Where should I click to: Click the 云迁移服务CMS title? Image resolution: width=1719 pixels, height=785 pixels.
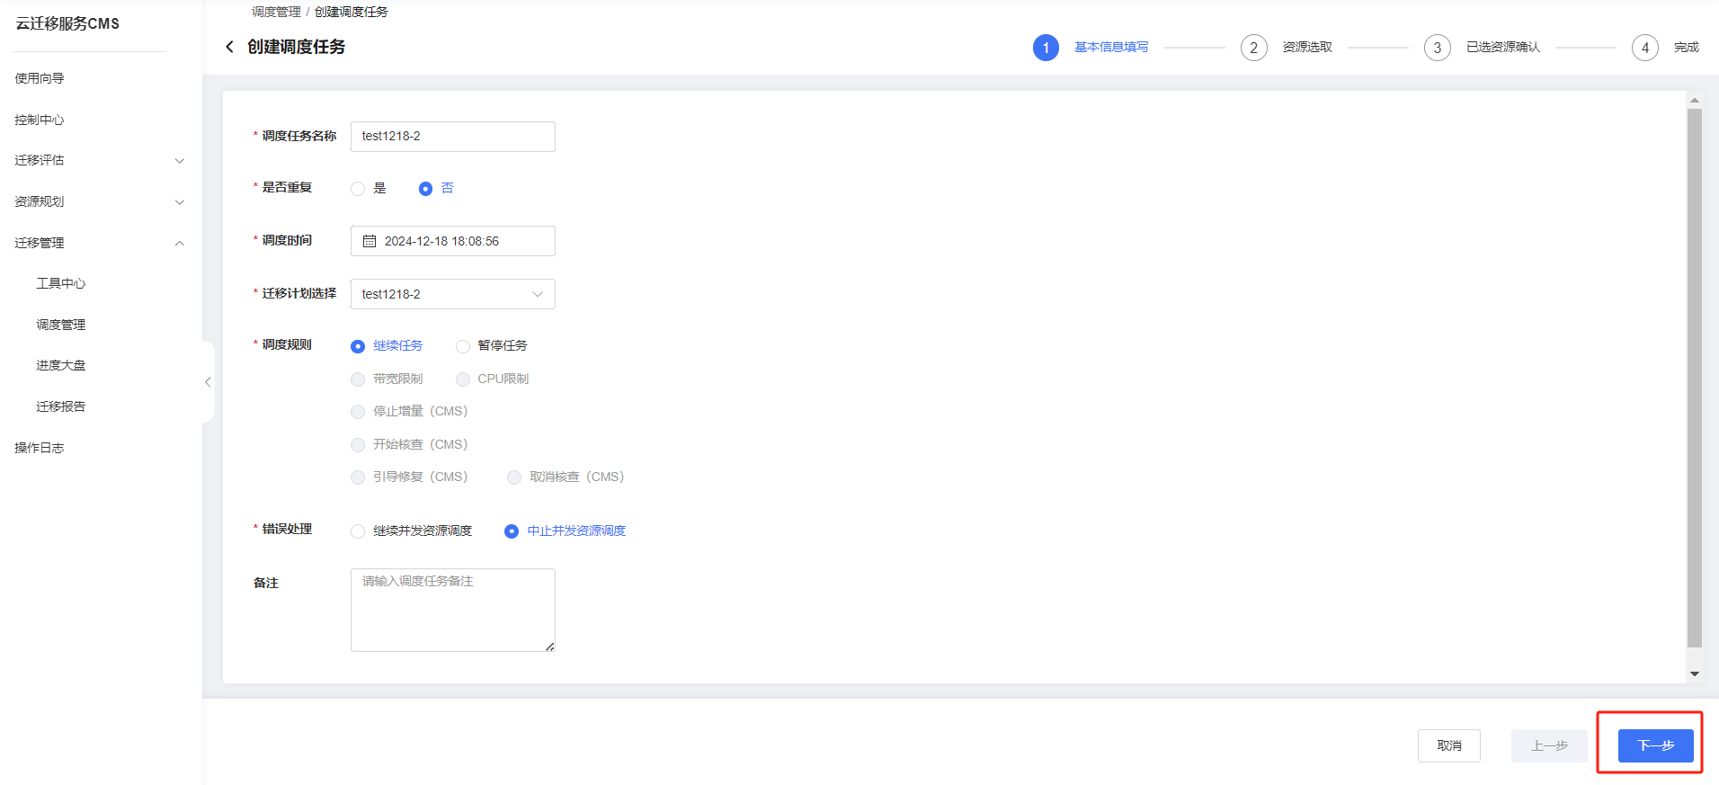pos(67,23)
